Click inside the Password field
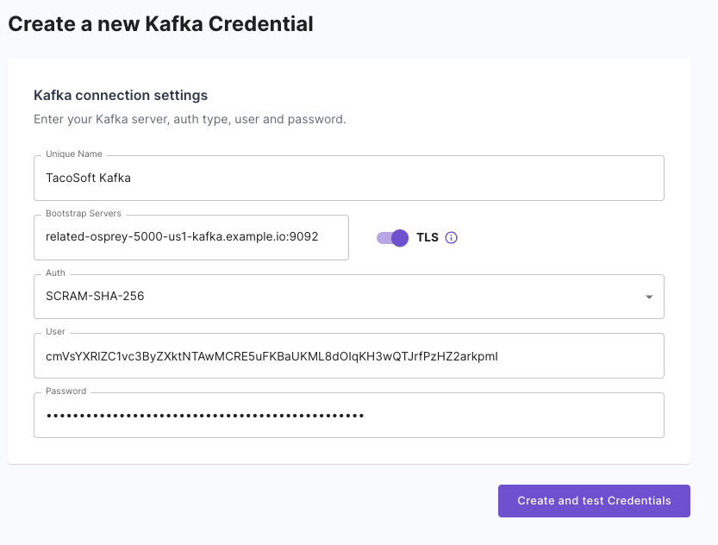Viewport: 718px width, 545px height. coord(348,415)
